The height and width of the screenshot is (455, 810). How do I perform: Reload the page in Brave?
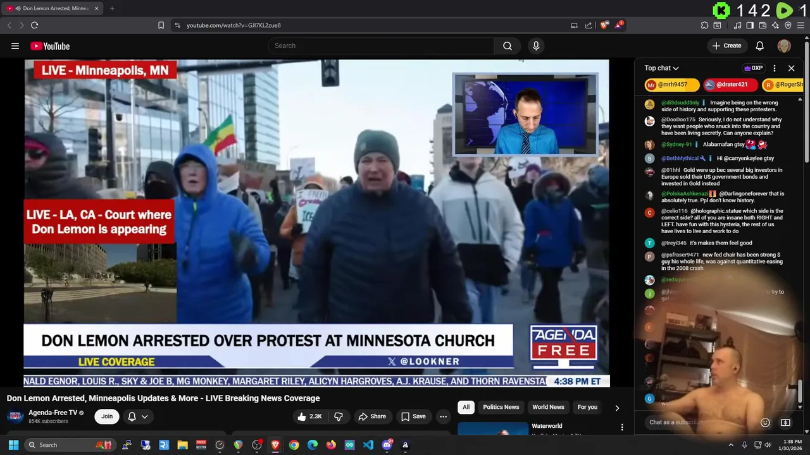34,25
